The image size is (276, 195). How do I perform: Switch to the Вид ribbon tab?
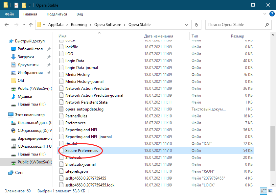(x=80, y=14)
